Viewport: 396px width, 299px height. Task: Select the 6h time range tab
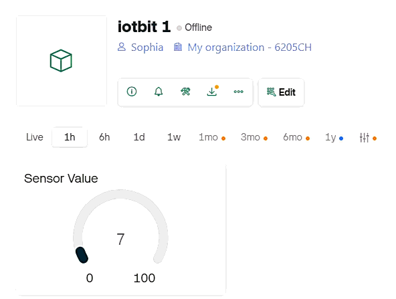coord(104,137)
